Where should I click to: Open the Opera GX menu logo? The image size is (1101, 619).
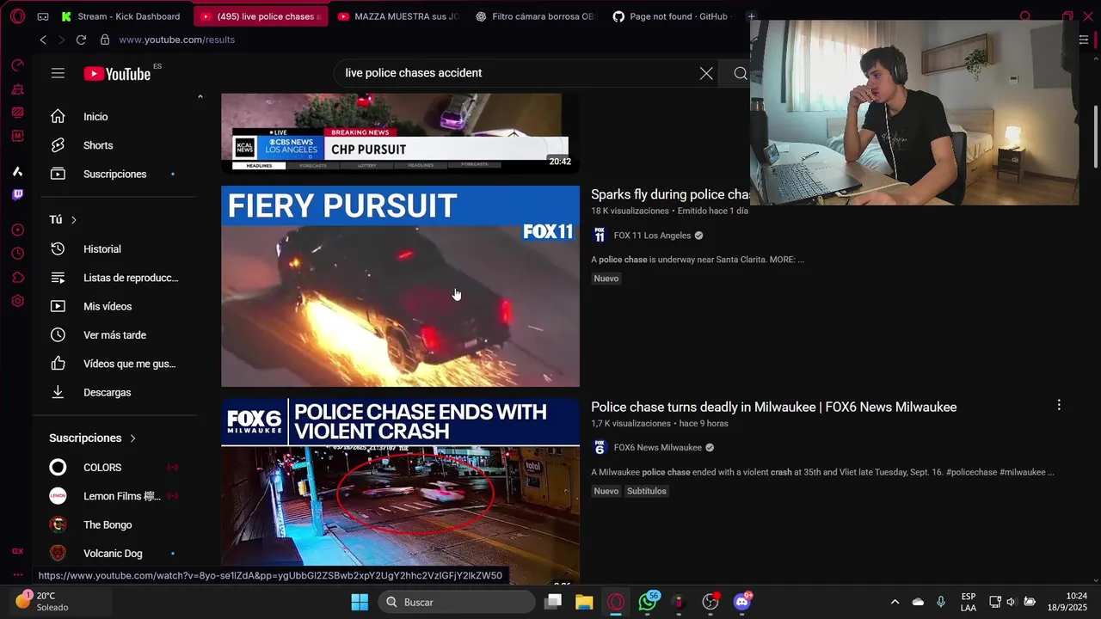coord(17,16)
